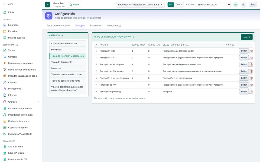Delete Percepción a no categorizados row
The image size is (260, 162).
(251, 78)
